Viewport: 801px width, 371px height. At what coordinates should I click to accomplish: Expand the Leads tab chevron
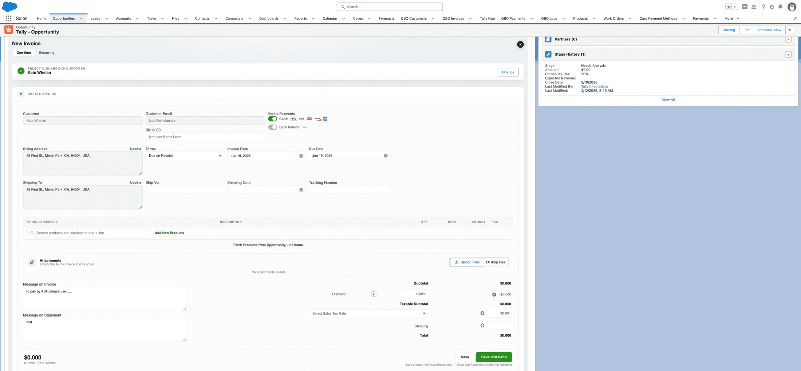pyautogui.click(x=107, y=19)
